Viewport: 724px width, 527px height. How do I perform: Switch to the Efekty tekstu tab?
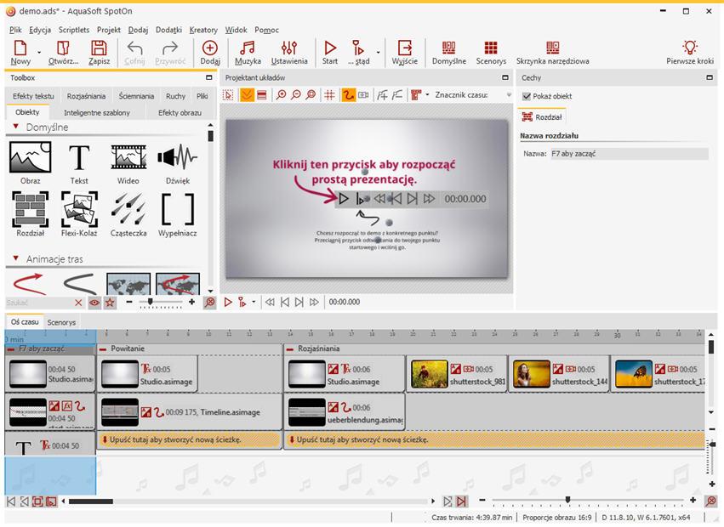click(x=33, y=96)
